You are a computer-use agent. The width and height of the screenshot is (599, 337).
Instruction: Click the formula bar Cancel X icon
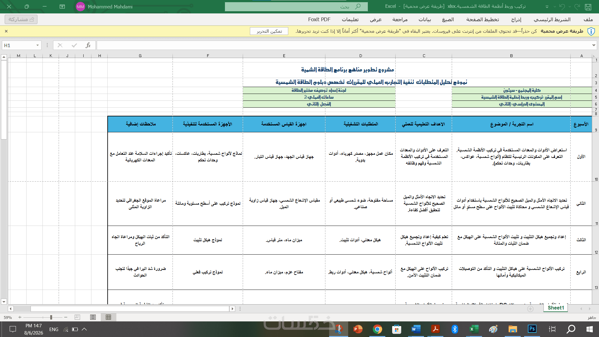tap(60, 45)
